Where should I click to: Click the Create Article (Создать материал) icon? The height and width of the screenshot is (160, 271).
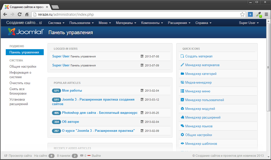(182, 56)
